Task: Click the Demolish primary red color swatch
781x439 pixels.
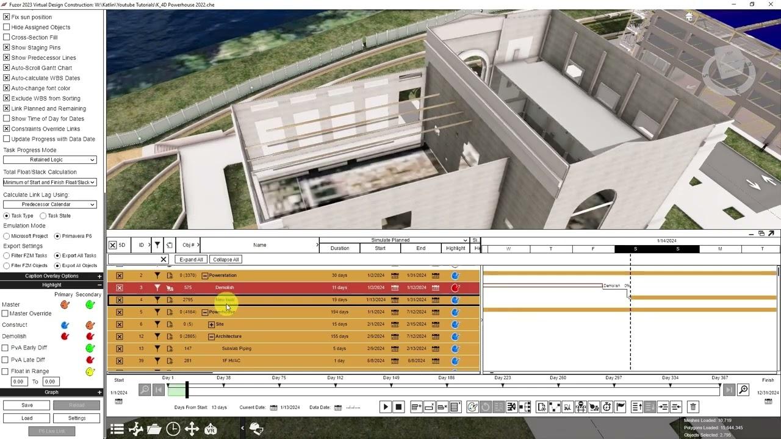Action: 65,336
